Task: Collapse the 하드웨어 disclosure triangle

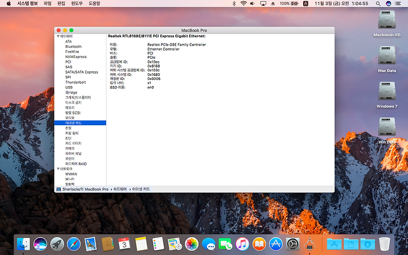Action: [x=58, y=36]
